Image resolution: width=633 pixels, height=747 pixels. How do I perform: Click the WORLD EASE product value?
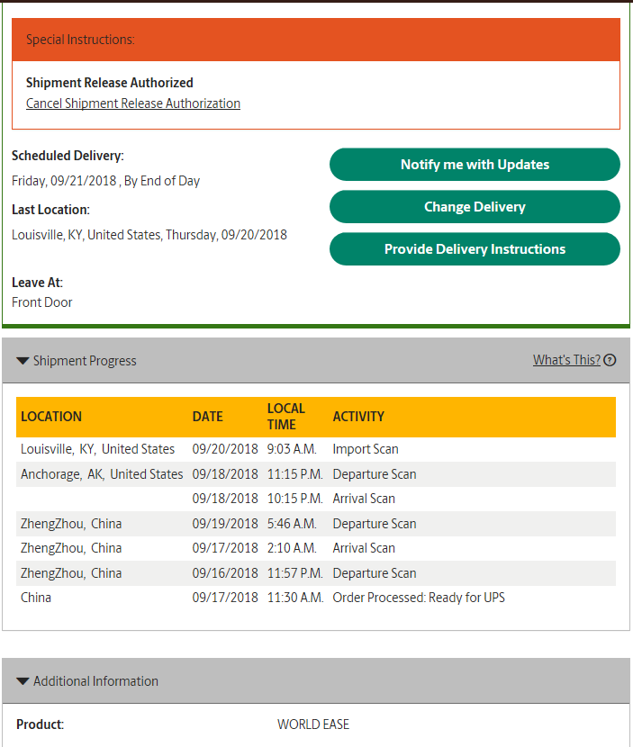(x=313, y=724)
